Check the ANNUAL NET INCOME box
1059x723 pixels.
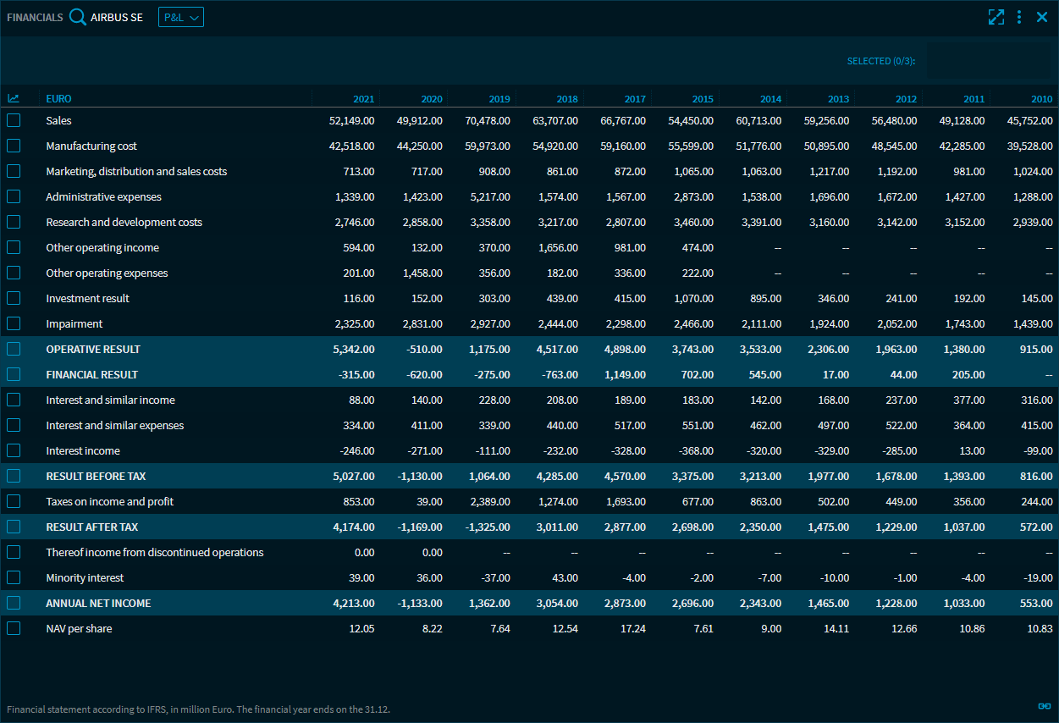(14, 603)
